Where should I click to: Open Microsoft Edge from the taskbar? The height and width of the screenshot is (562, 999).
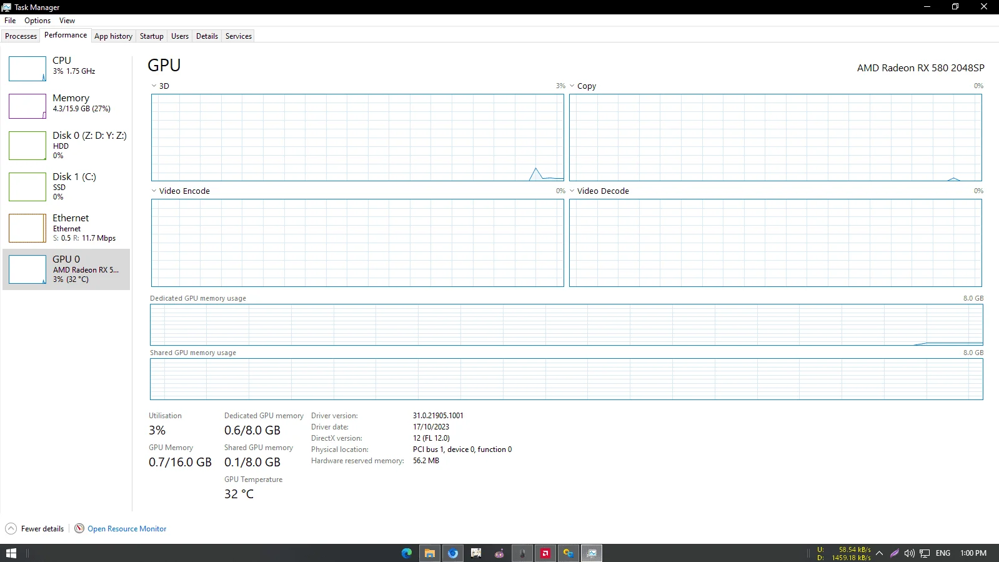coord(407,553)
